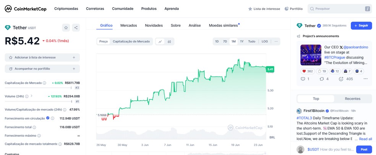Open the Gráfico tab

point(106,26)
